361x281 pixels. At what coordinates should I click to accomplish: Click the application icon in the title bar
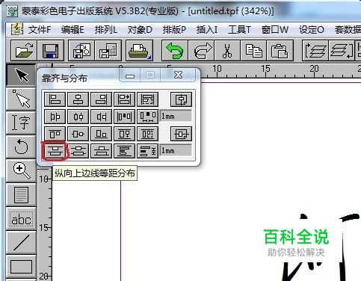12,11
